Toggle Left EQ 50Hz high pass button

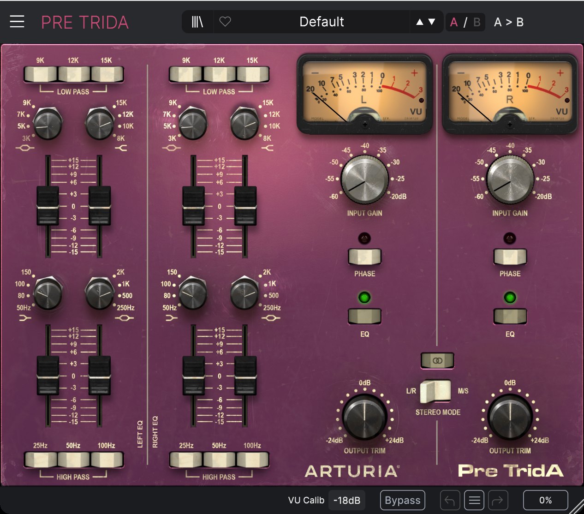[x=74, y=460]
